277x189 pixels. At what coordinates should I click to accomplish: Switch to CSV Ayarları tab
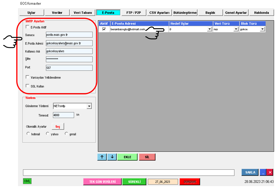pos(160,13)
